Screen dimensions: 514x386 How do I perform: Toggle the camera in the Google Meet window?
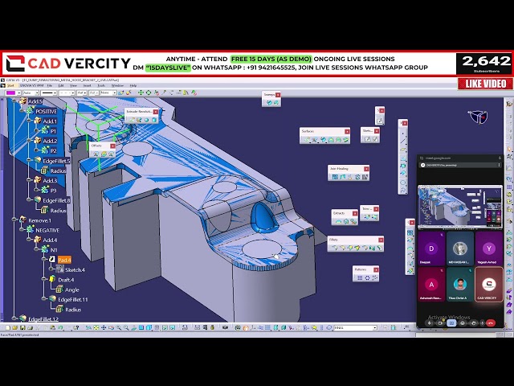click(440, 323)
